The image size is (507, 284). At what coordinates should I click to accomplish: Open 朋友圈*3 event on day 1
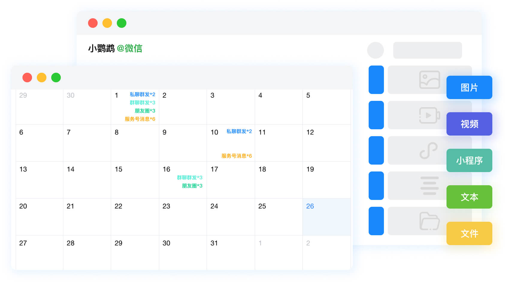pos(145,111)
